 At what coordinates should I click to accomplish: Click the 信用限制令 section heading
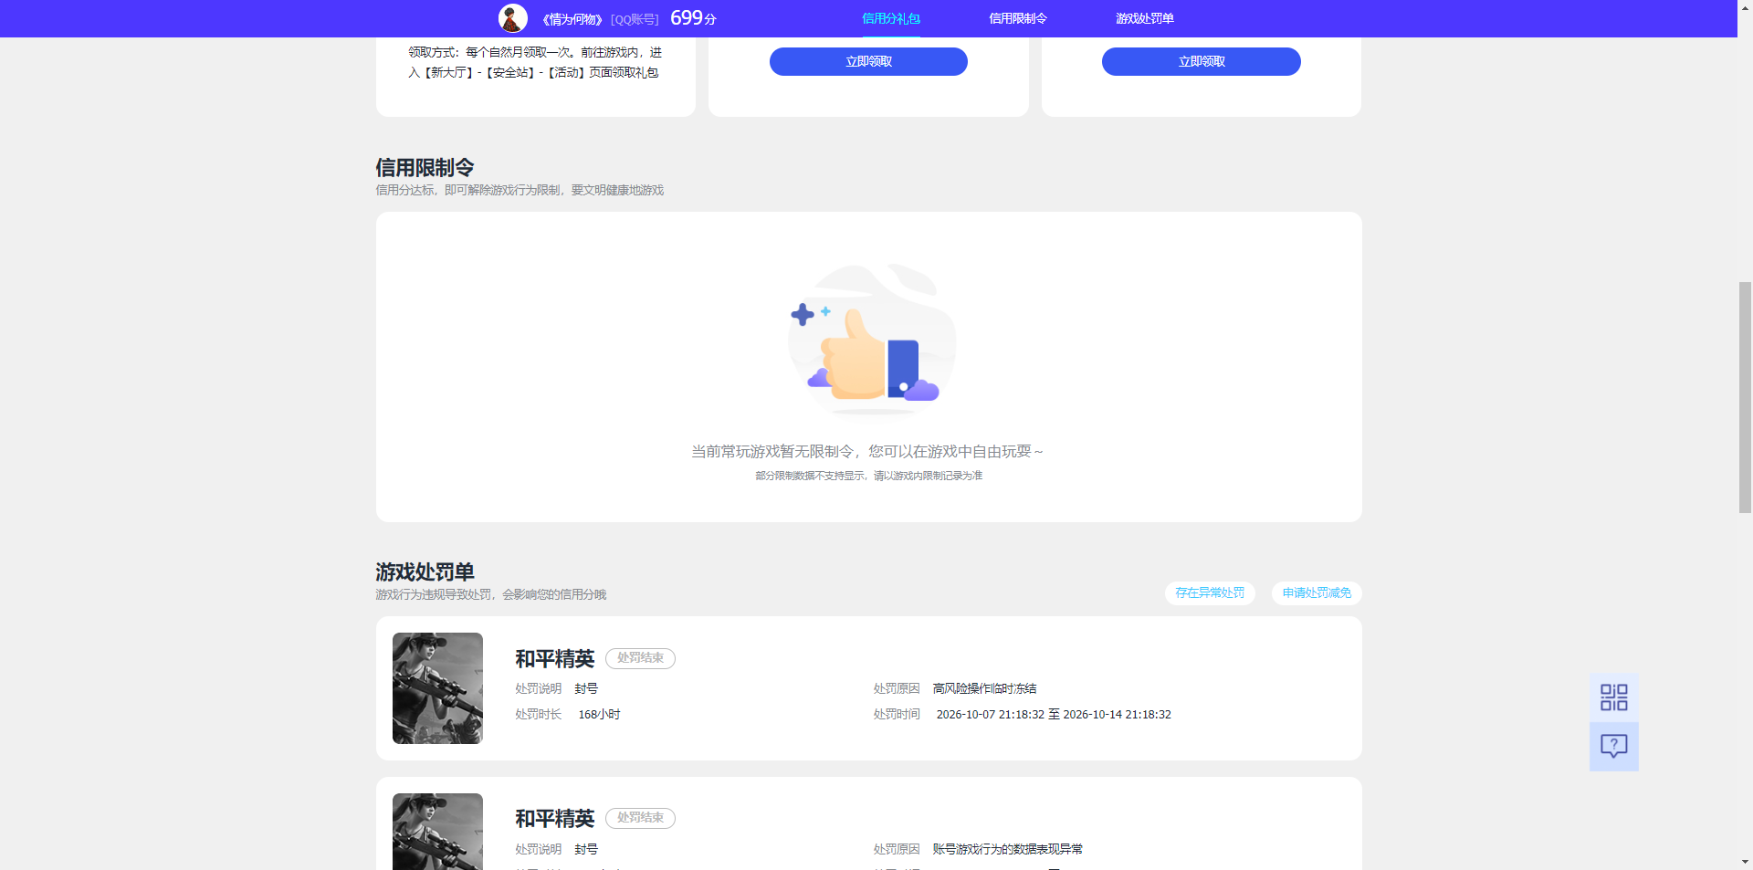[x=425, y=168]
